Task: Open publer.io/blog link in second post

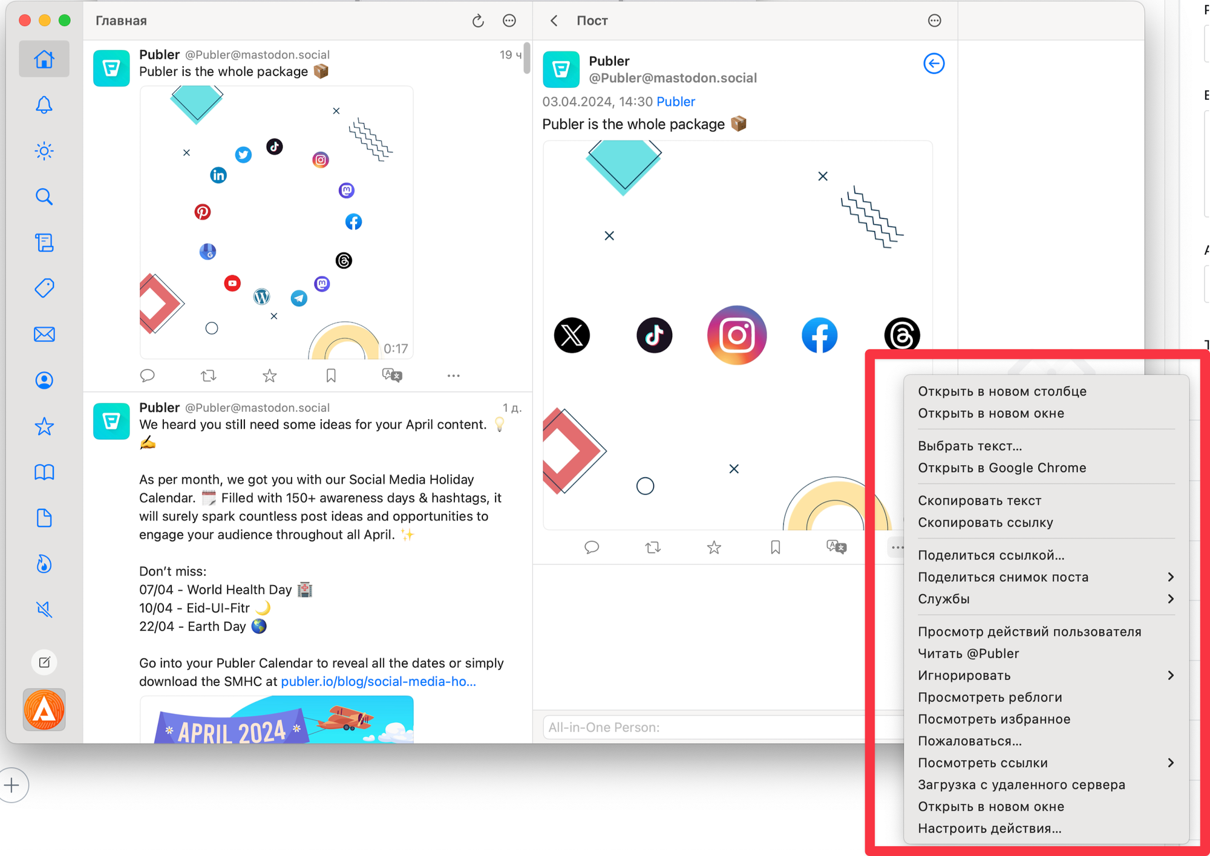Action: click(378, 681)
